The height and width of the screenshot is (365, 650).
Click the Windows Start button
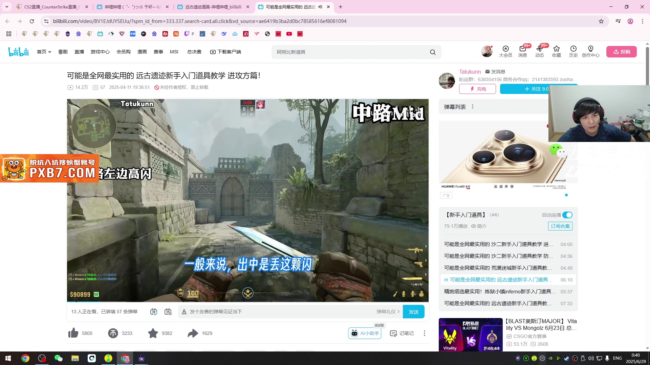[8, 358]
